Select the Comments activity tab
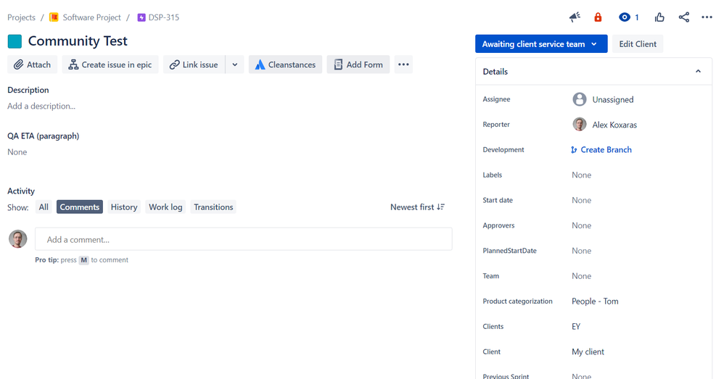Screen dimensions: 724x379 click(x=79, y=207)
